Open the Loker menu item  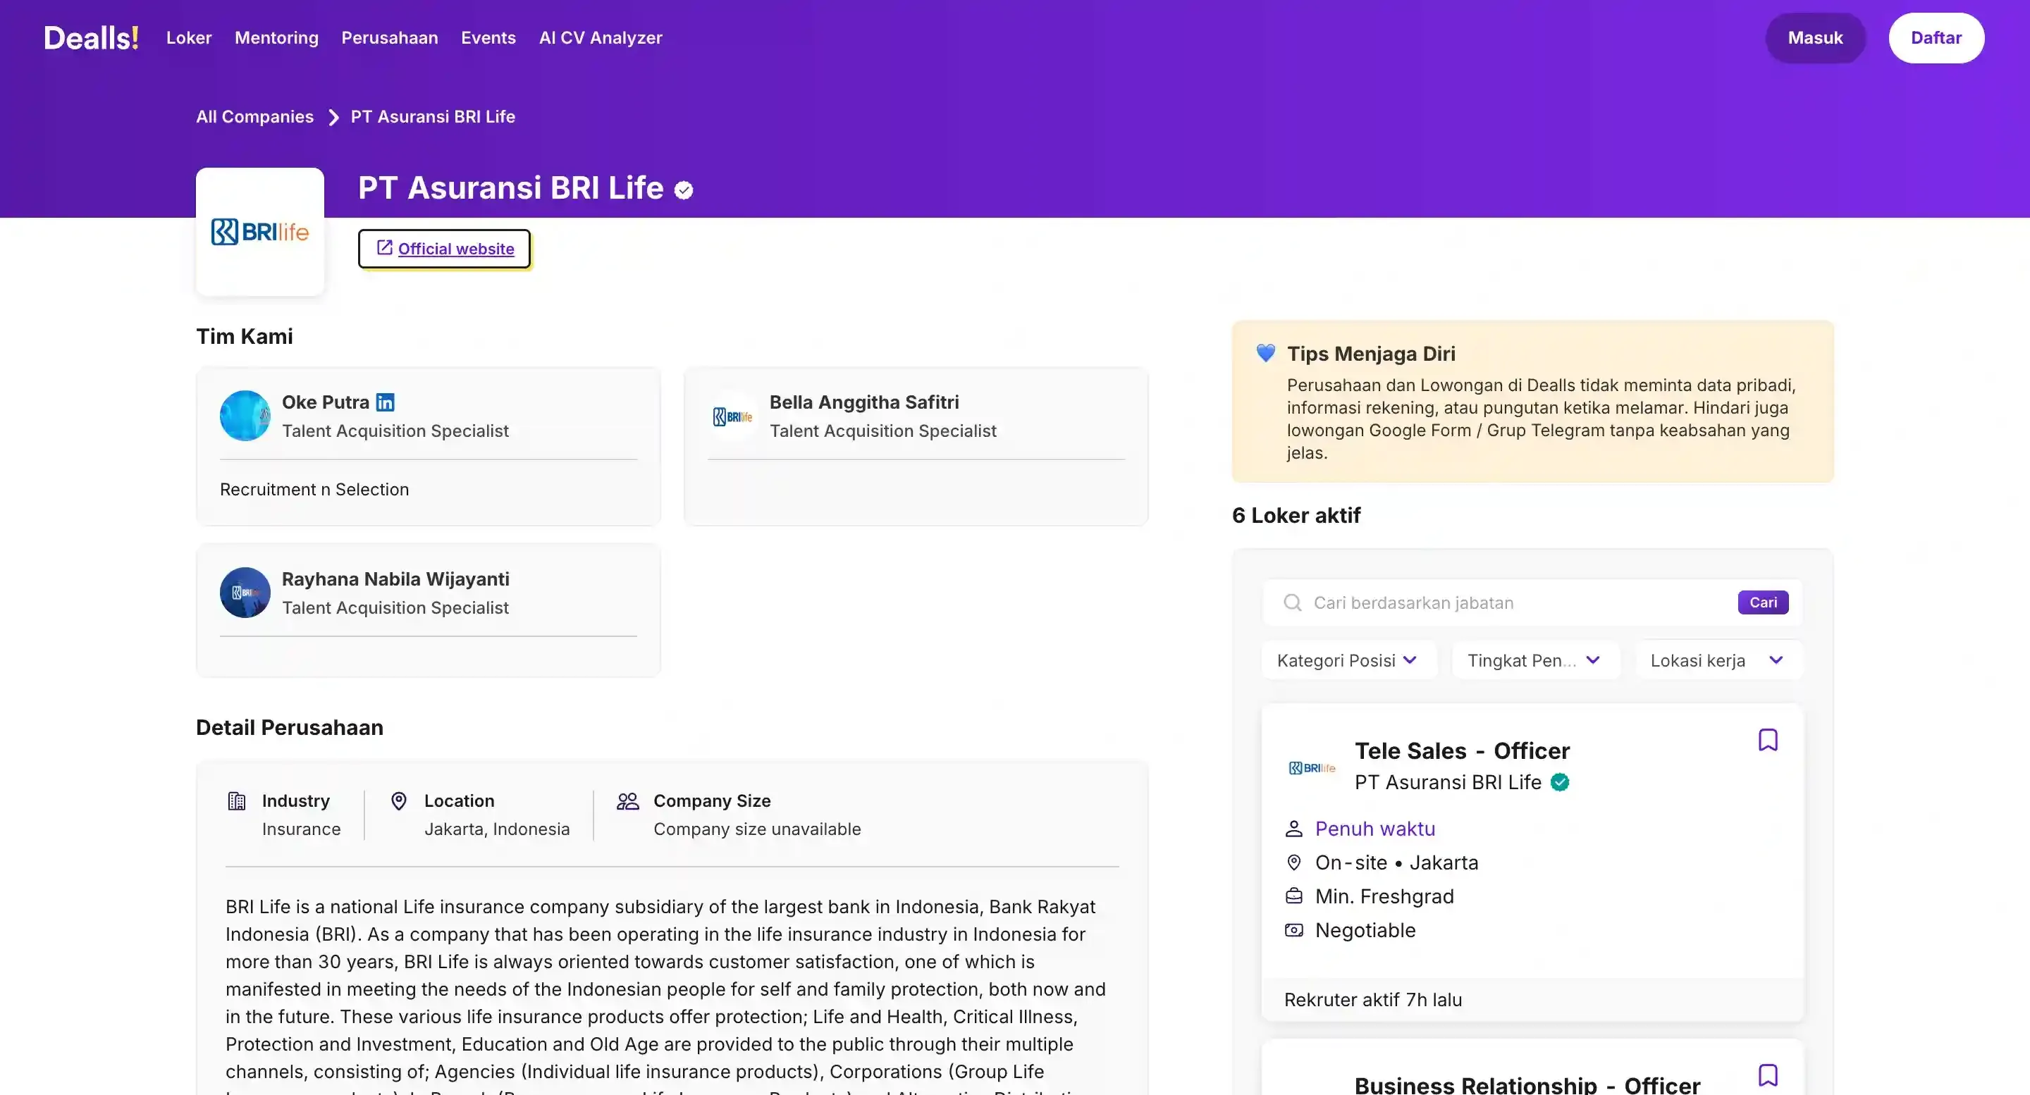pyautogui.click(x=189, y=38)
